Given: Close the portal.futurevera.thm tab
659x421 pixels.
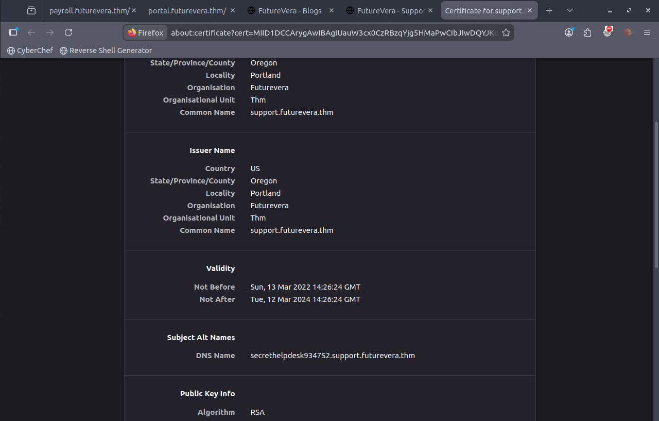Looking at the screenshot, I should pyautogui.click(x=233, y=10).
